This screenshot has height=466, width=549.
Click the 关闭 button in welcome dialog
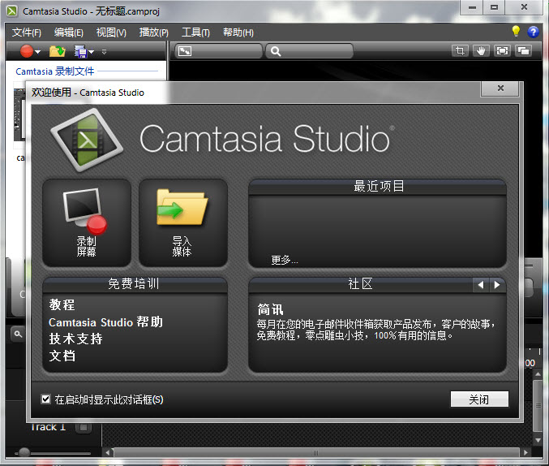pyautogui.click(x=479, y=399)
